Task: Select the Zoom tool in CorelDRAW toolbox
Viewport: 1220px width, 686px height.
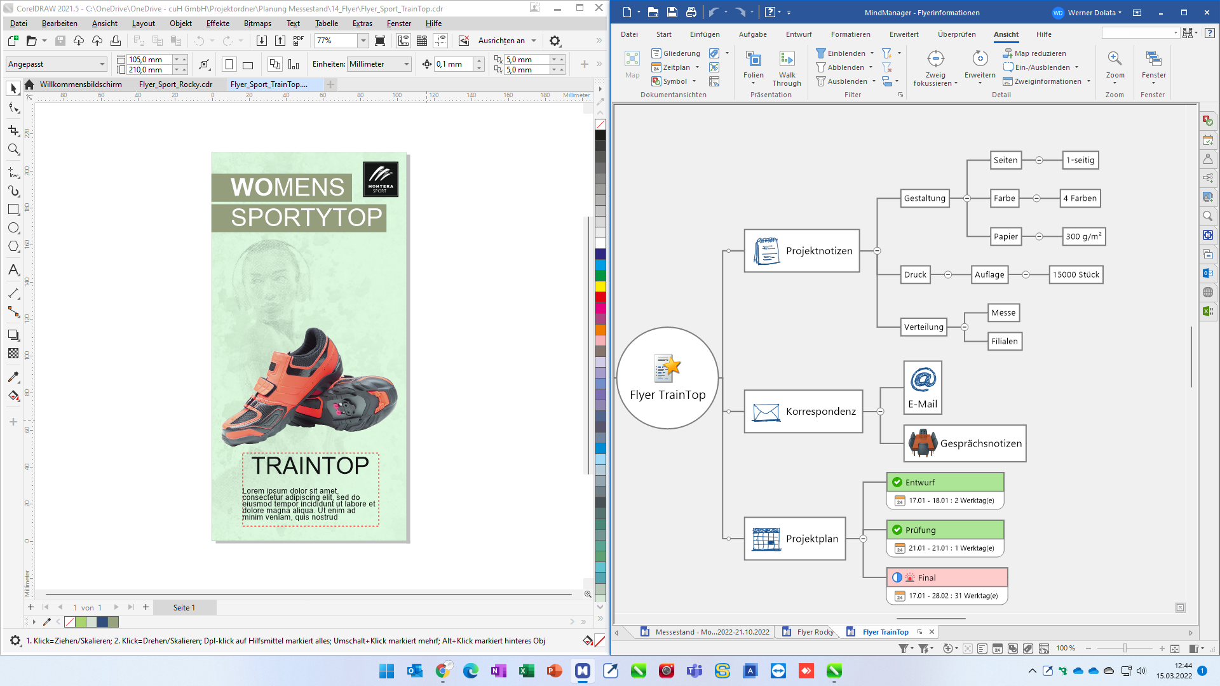Action: pyautogui.click(x=13, y=149)
